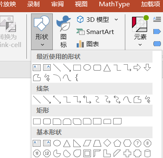This screenshot has height=158, width=163.
Task: Select scribble tool in 线条 section
Action: pos(148,100)
